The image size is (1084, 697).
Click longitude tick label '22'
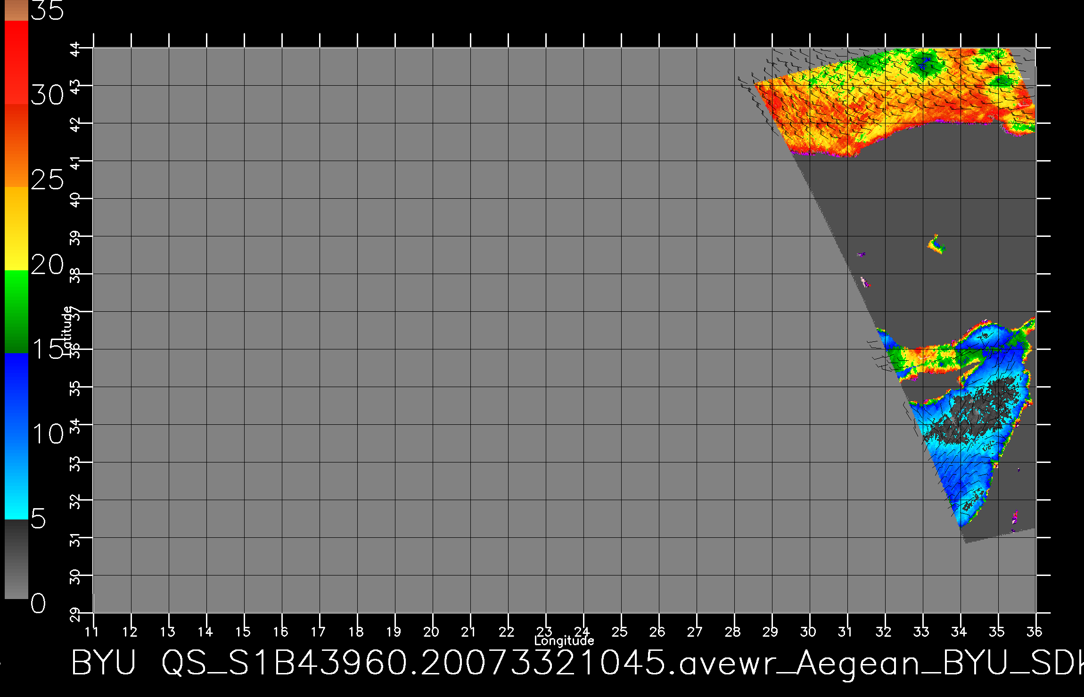[507, 632]
